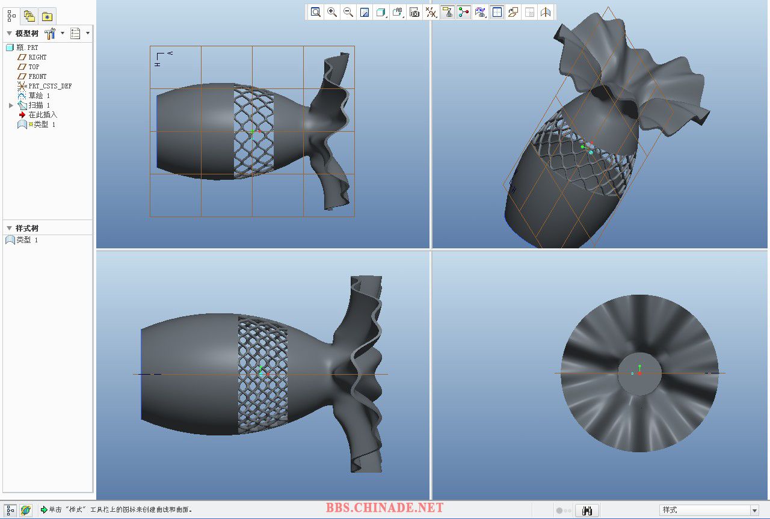Select the FRONT datum plane in tree
The width and height of the screenshot is (770, 519).
coord(37,76)
